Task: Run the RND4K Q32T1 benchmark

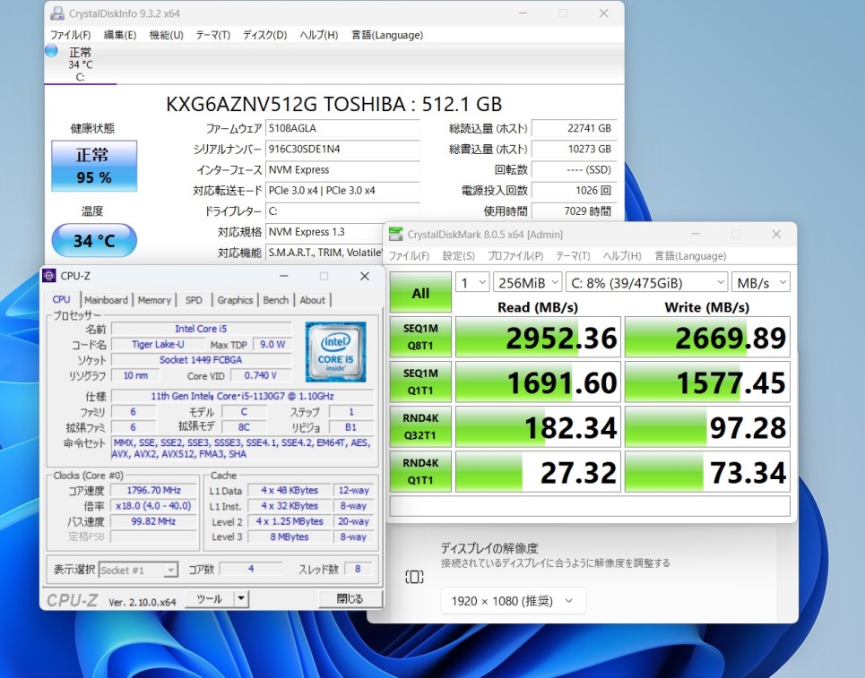Action: tap(420, 426)
